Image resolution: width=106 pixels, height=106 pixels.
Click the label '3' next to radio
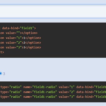click(4, 74)
